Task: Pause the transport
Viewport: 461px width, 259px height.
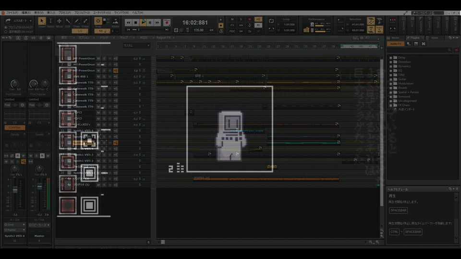Action: tap(150, 23)
